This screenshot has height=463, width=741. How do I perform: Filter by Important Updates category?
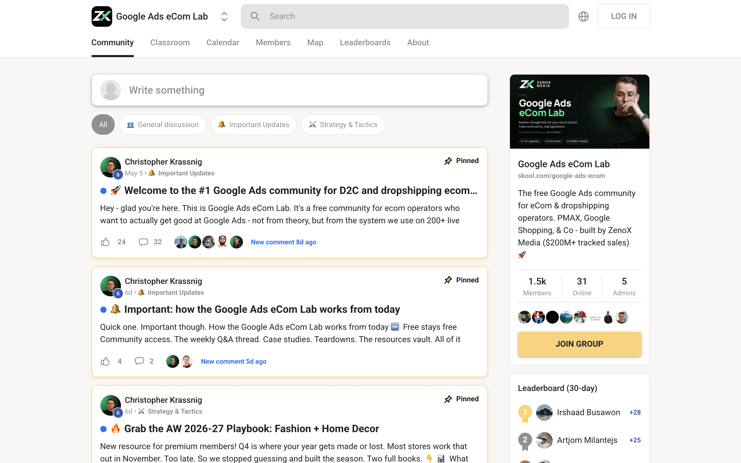pyautogui.click(x=253, y=125)
